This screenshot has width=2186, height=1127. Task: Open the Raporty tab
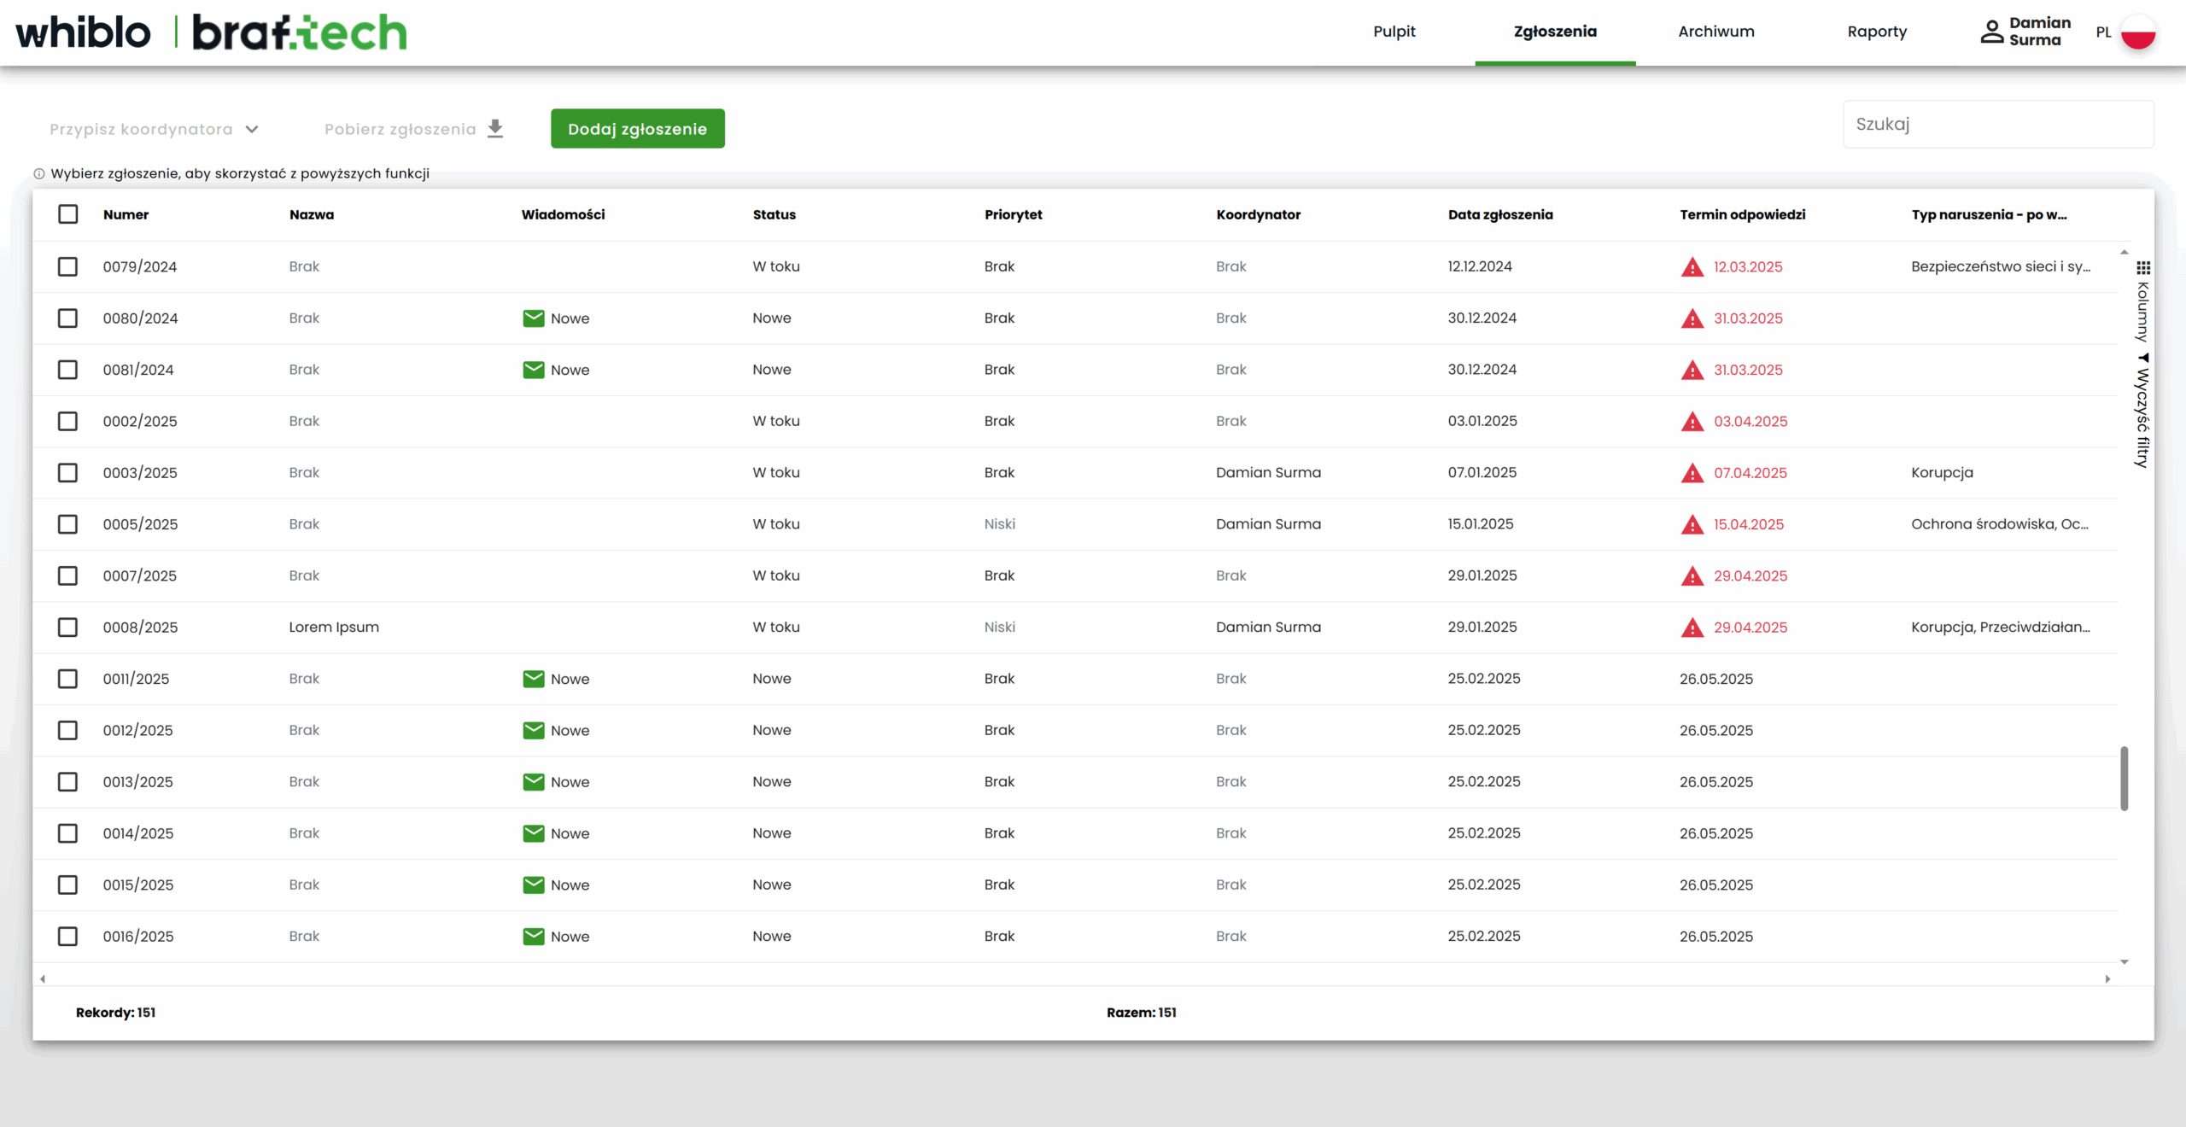[x=1876, y=32]
